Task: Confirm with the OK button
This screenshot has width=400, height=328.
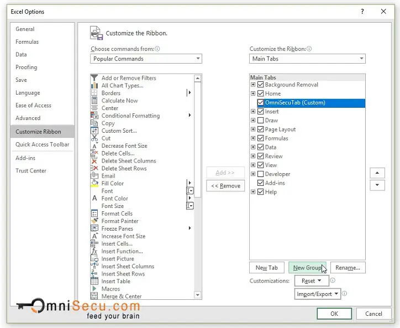Action: pos(334,314)
